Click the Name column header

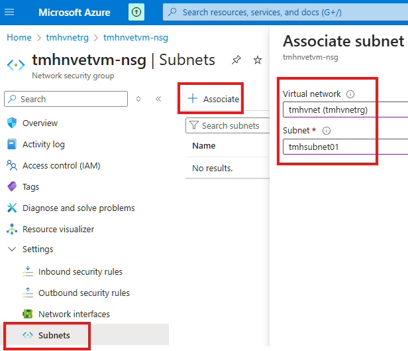point(204,146)
